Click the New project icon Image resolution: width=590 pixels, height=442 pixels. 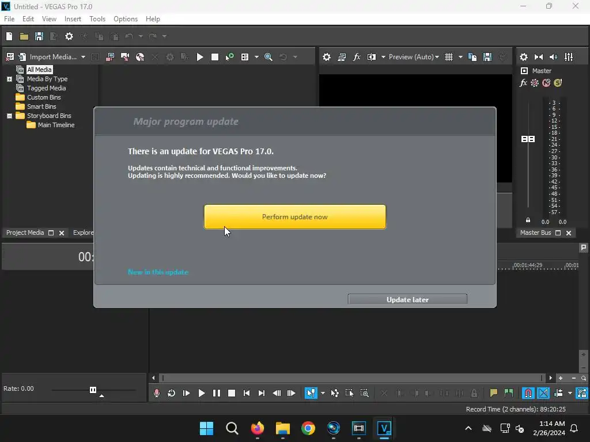click(x=9, y=36)
